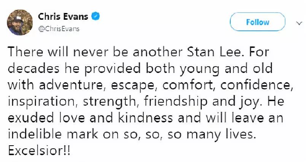
Task: Click the blue verified badge
Action: (96, 16)
